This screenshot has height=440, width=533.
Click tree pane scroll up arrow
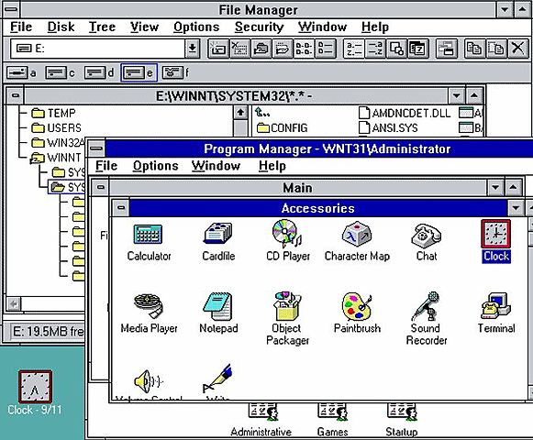coord(240,113)
